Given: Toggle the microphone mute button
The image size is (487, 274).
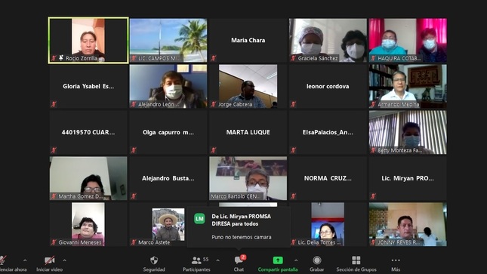Looking at the screenshot, I should (2, 260).
